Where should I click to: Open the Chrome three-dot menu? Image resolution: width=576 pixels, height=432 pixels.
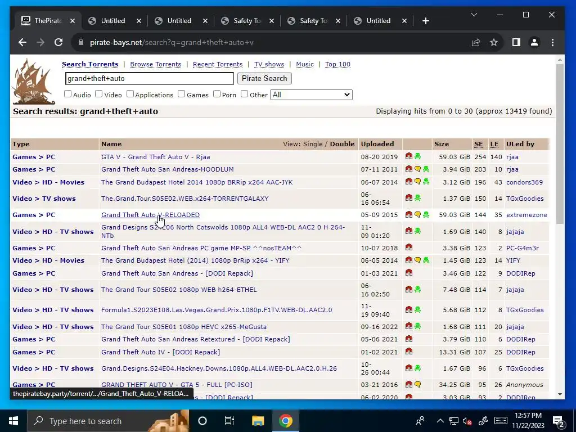click(x=552, y=42)
